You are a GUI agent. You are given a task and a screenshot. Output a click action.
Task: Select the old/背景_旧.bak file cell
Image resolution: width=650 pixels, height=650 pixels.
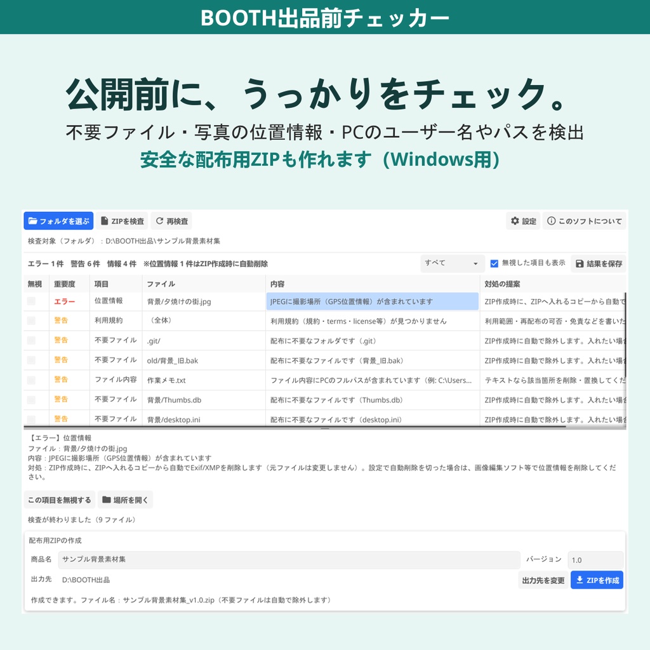[x=204, y=361]
